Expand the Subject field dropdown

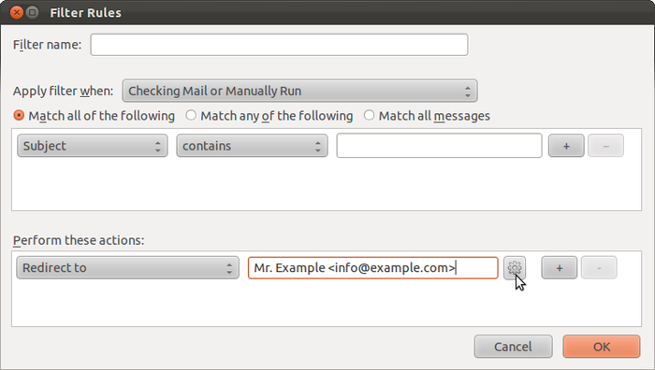click(92, 146)
